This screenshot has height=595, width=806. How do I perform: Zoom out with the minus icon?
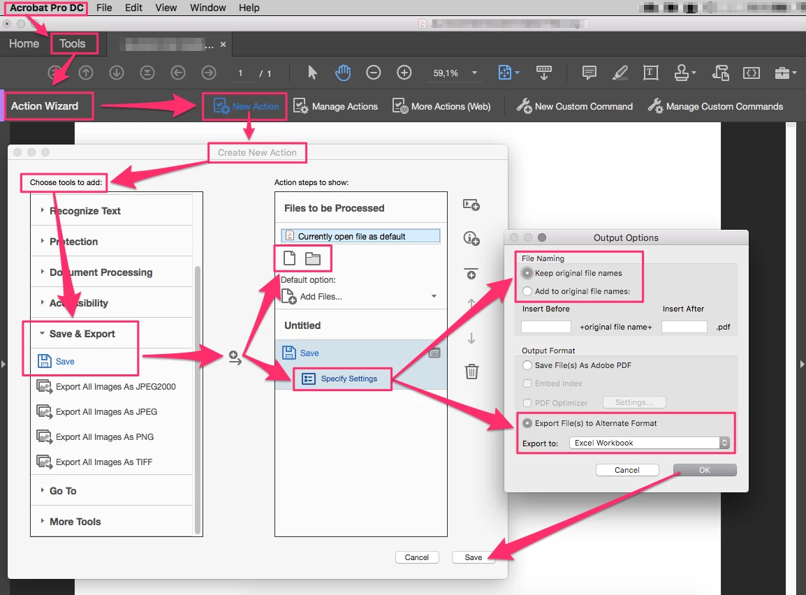tap(374, 73)
